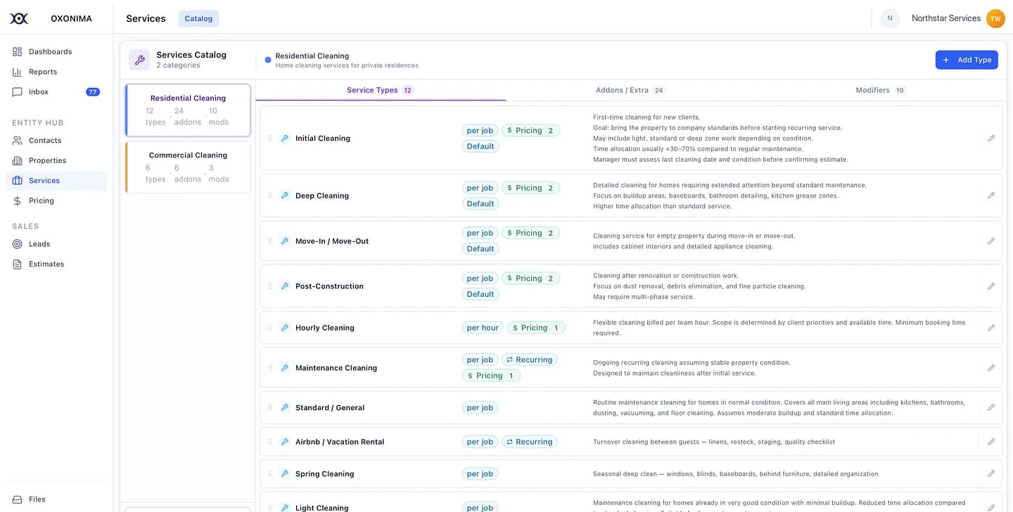
Task: Click the Oxonima logo icon
Action: pos(19,18)
